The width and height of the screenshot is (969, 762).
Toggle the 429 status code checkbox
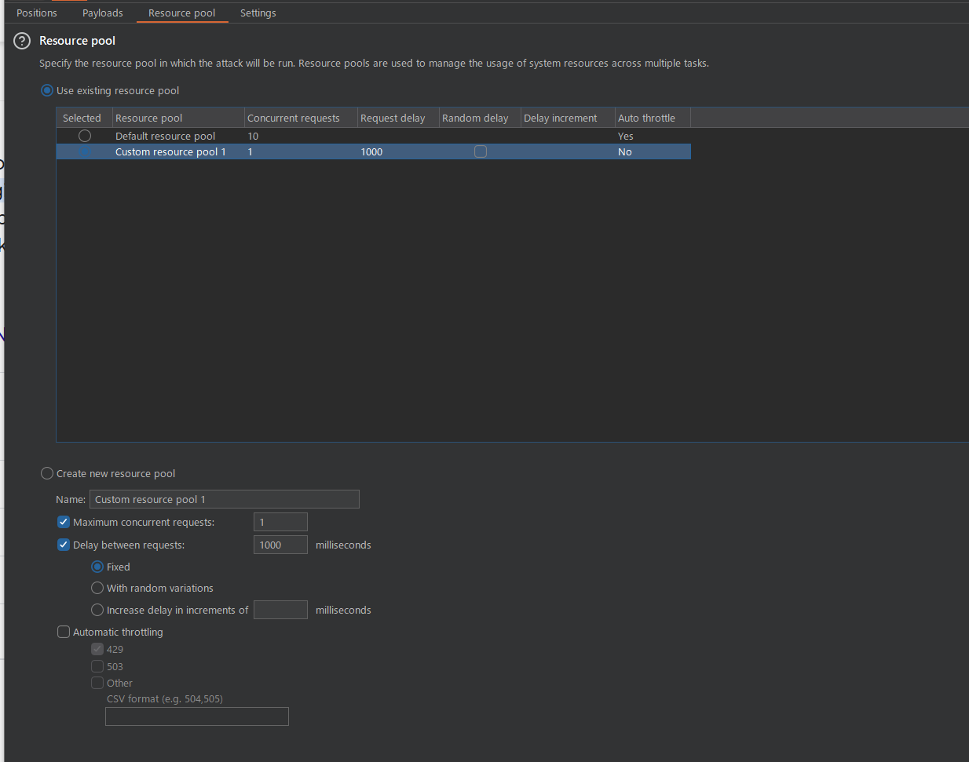[x=97, y=649]
